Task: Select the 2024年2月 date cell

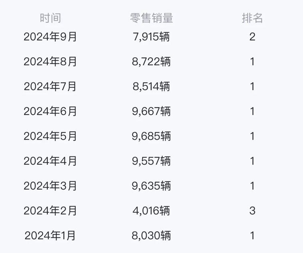Action: pos(50,211)
